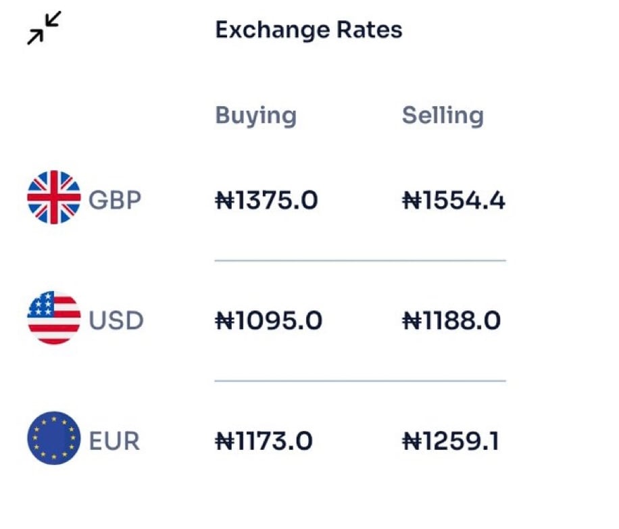This screenshot has width=619, height=529.
Task: Select the EUR currency label
Action: pyautogui.click(x=114, y=441)
